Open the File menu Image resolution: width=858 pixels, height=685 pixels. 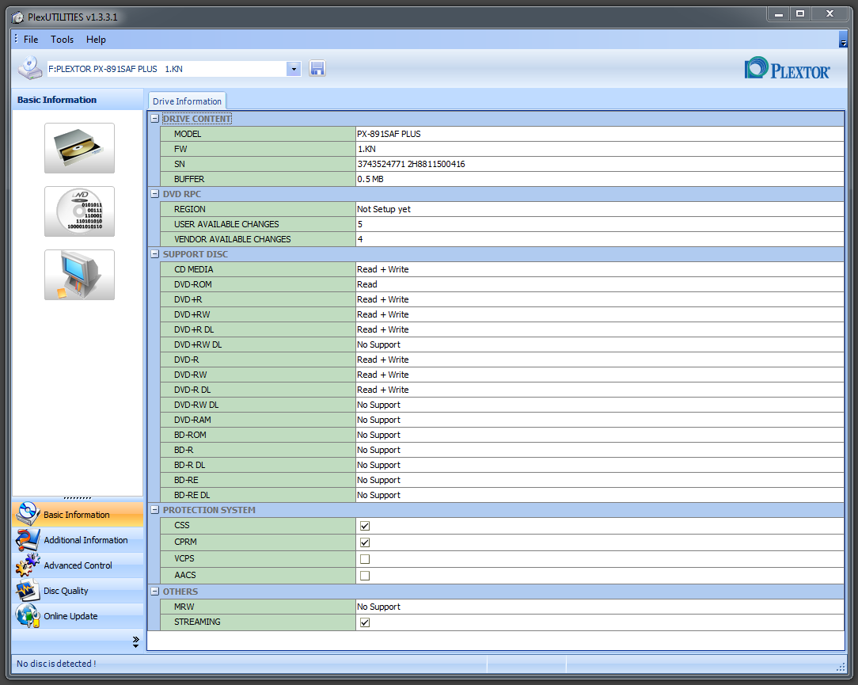click(x=31, y=40)
